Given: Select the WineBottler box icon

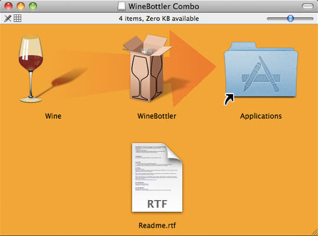Looking at the screenshot, I should point(147,68).
